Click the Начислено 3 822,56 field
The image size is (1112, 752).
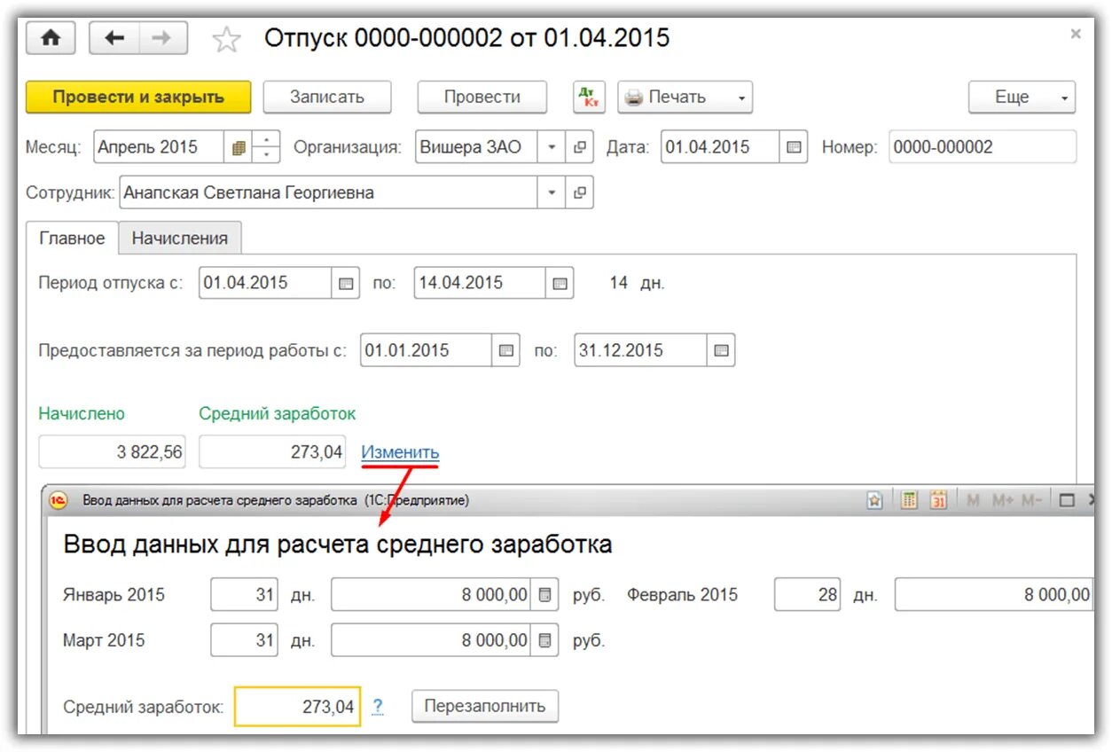point(112,452)
